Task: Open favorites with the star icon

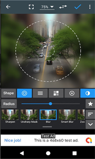Action: 90,104
